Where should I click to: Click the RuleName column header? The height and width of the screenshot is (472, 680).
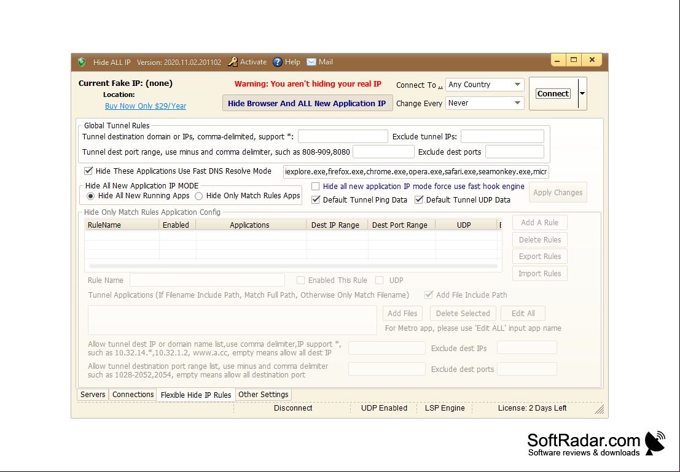point(122,225)
